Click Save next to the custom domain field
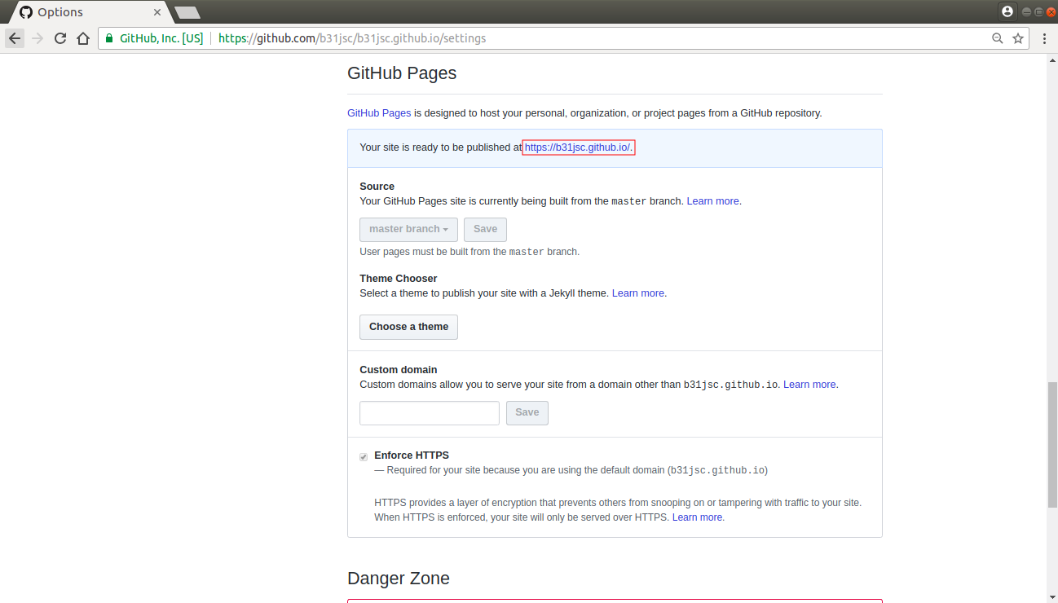The width and height of the screenshot is (1058, 603). point(527,412)
